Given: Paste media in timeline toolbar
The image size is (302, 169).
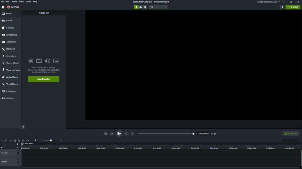Looking at the screenshot, I should [x=19, y=140].
